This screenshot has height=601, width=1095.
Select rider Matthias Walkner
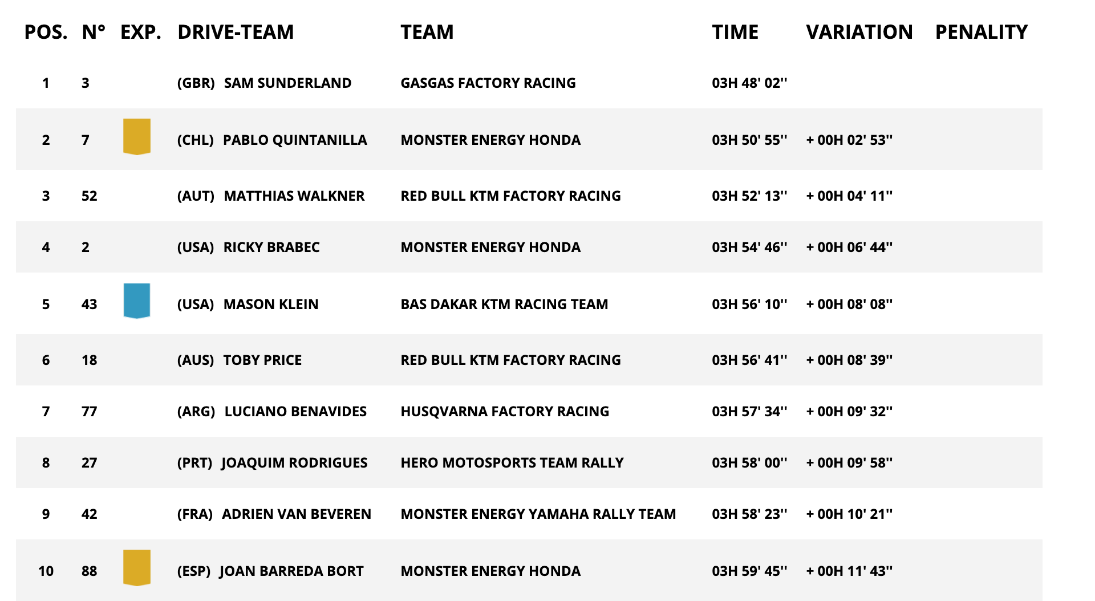point(294,196)
